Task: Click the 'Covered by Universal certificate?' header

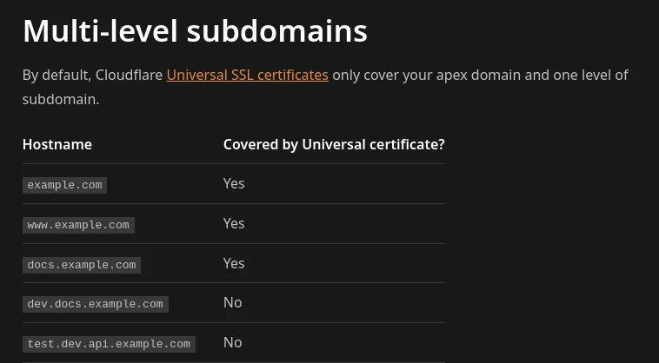Action: point(334,144)
